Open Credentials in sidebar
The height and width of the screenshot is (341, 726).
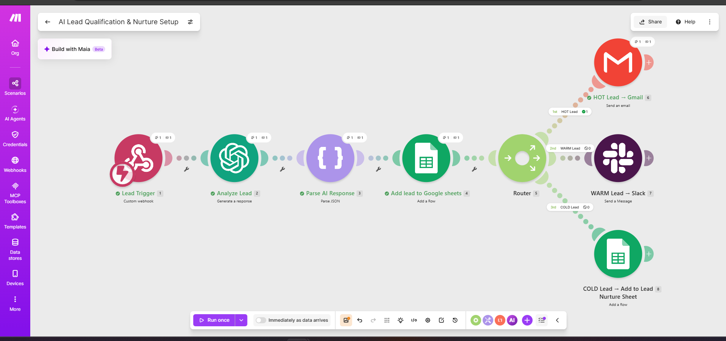[15, 139]
